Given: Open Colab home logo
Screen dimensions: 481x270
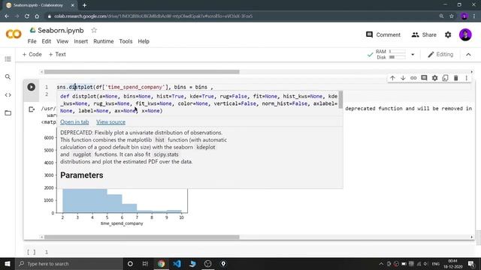Looking at the screenshot, I should tap(14, 34).
